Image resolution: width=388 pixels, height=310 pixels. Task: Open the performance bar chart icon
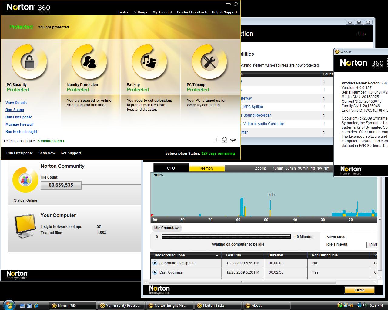[217, 140]
